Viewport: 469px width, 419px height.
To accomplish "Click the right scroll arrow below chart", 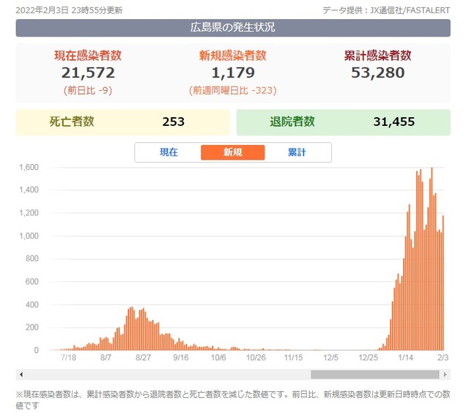I will (x=445, y=374).
